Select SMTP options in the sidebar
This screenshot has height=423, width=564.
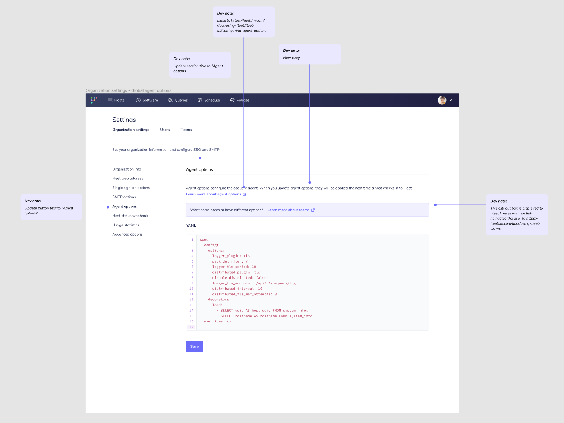coord(124,197)
